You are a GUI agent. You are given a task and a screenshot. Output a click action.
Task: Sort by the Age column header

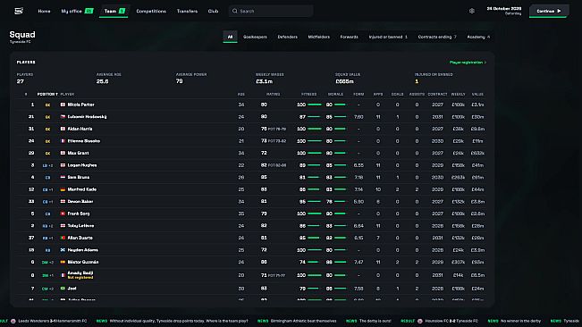[x=241, y=95]
